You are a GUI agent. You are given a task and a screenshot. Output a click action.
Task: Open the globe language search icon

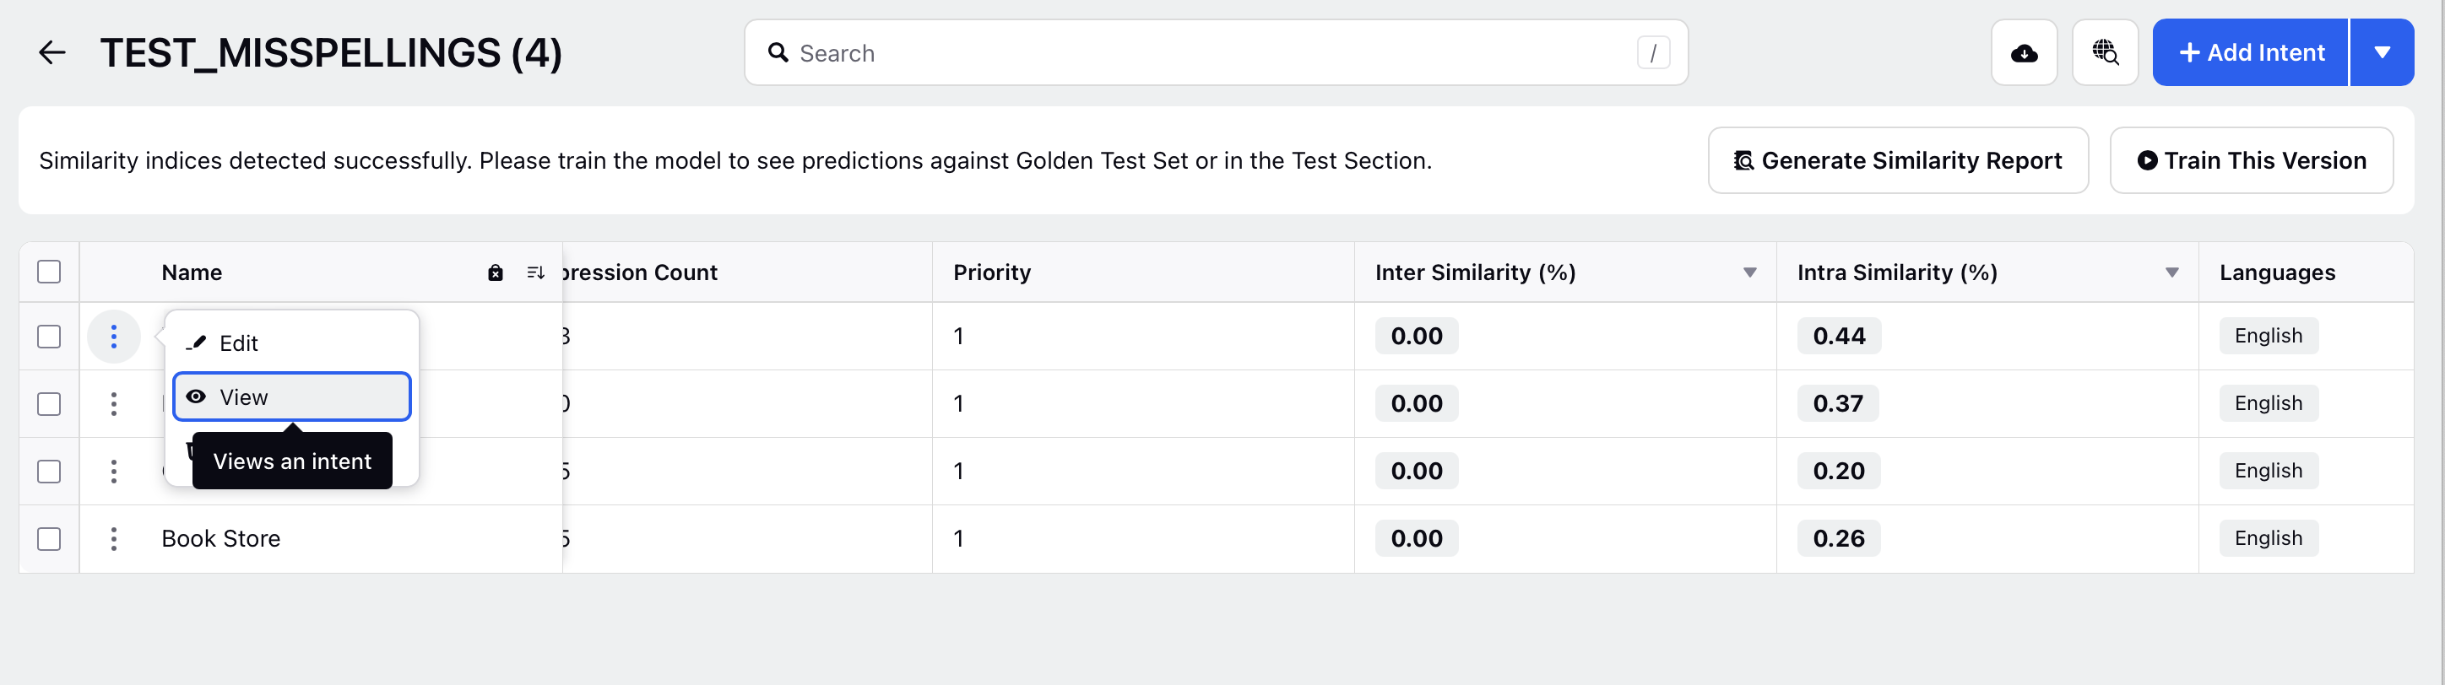tap(2104, 52)
